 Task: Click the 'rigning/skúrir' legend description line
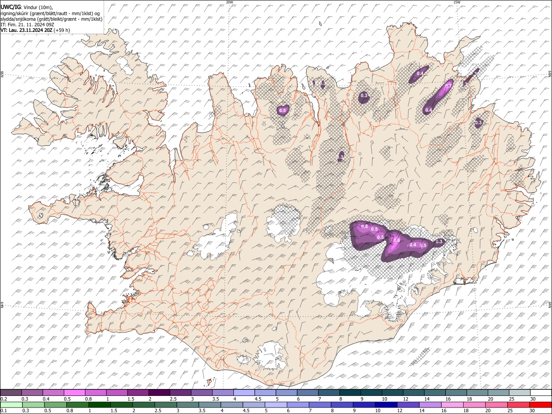click(x=50, y=13)
